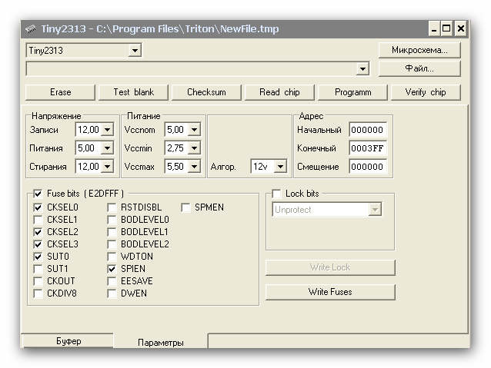
Task: Click the Конечный address field 0003FF
Action: click(367, 148)
